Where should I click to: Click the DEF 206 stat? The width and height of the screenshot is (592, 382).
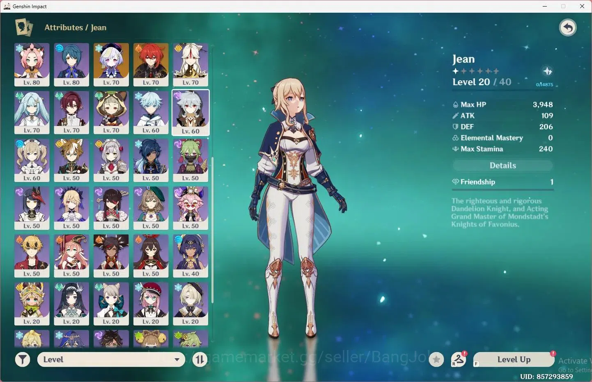click(503, 127)
